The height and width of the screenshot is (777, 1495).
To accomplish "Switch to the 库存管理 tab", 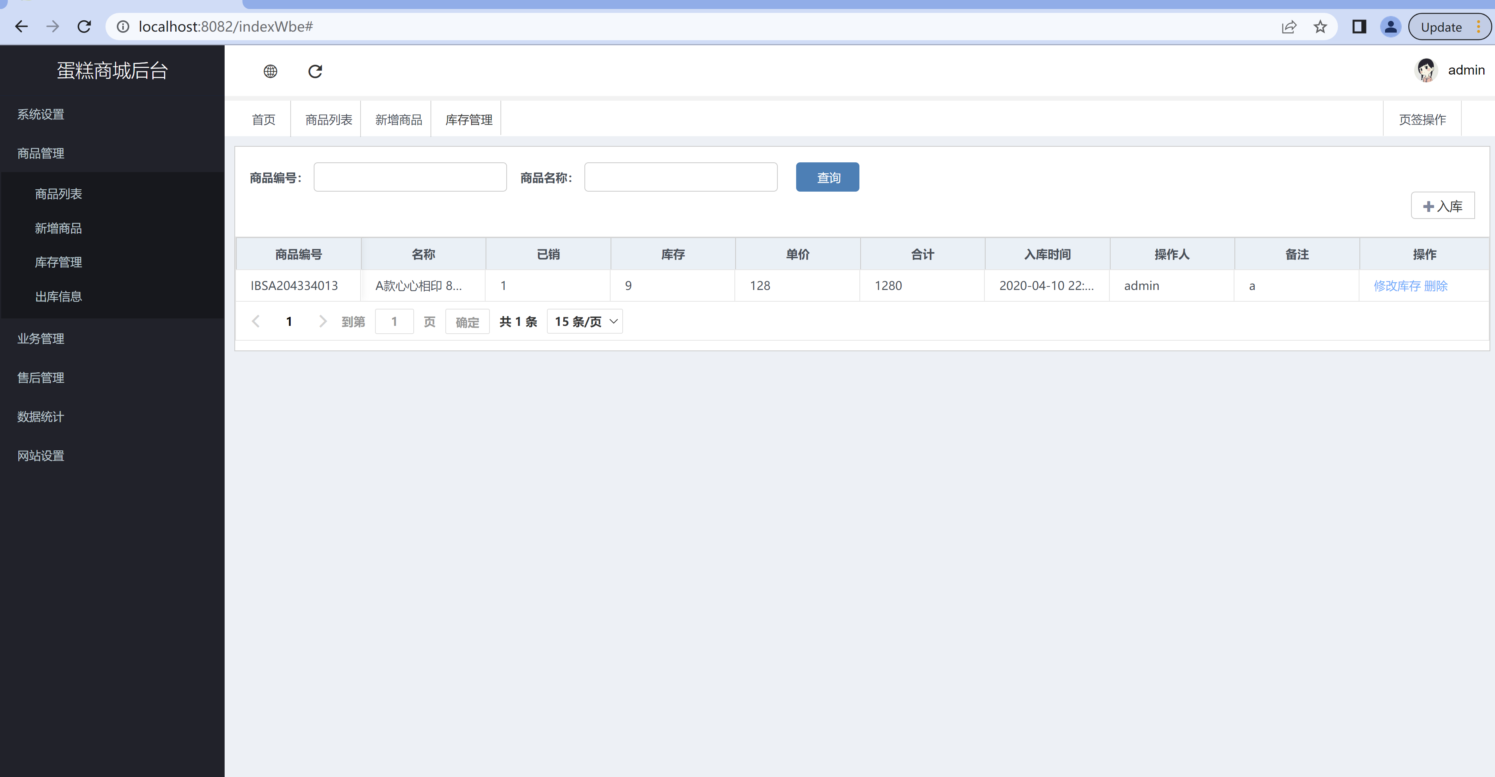I will 469,119.
